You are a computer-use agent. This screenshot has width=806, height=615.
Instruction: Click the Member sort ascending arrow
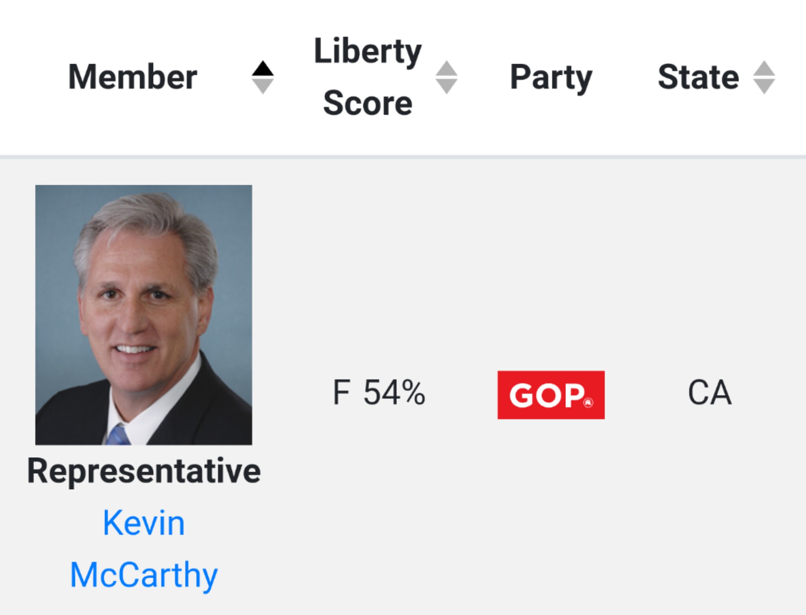click(x=263, y=69)
